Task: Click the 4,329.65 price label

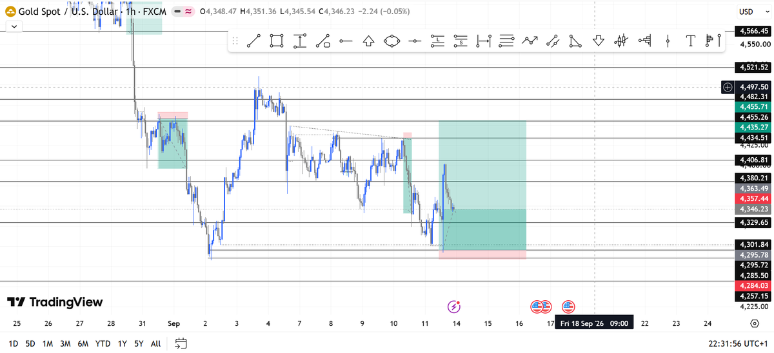Action: click(753, 222)
